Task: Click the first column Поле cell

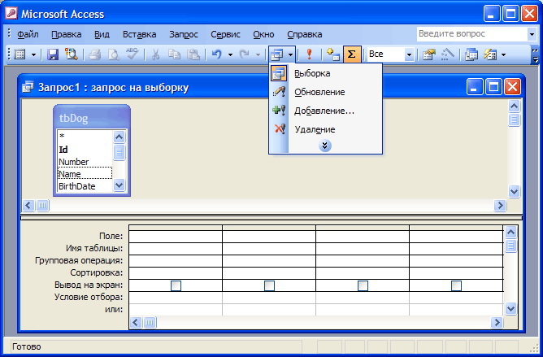Action: click(176, 237)
